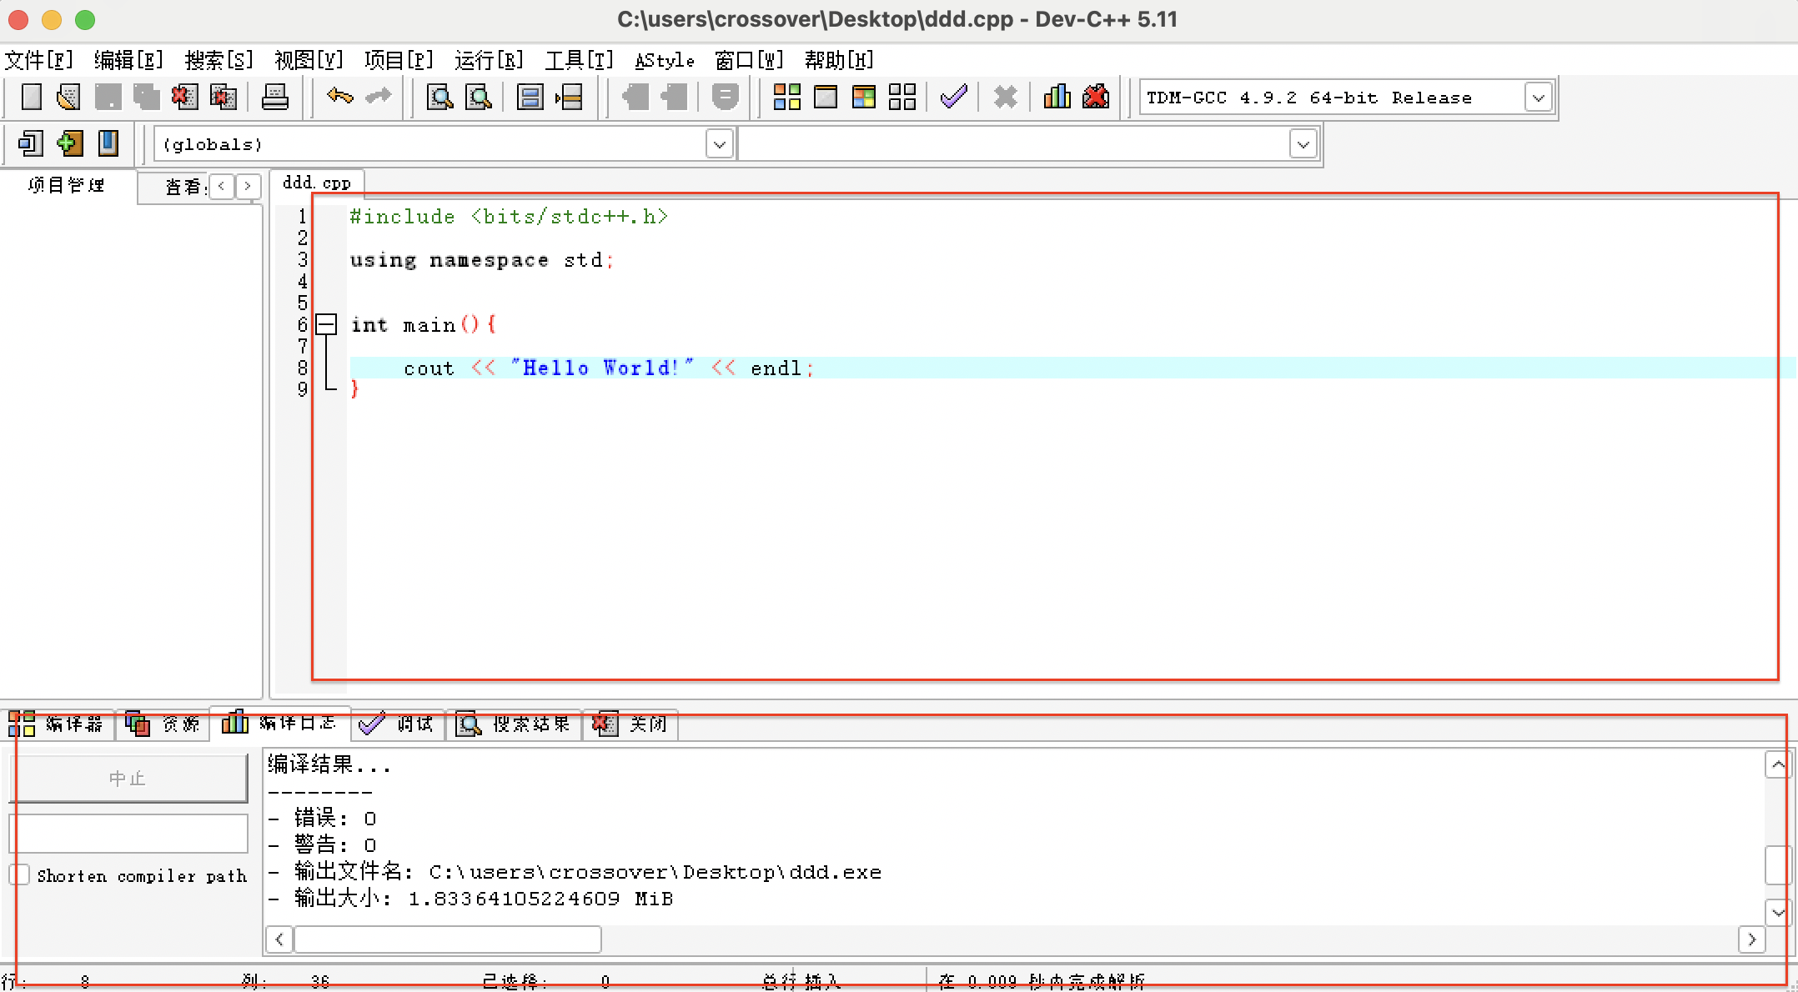Click the 关闭 close panel tab
The height and width of the screenshot is (992, 1798).
631,724
